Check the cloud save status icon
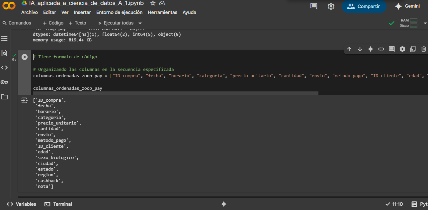Image resolution: width=428 pixels, height=210 pixels. [x=162, y=3]
